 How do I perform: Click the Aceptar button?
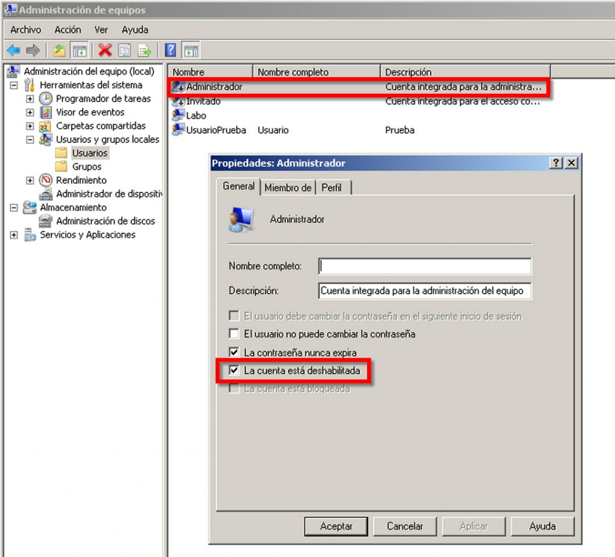pyautogui.click(x=336, y=526)
